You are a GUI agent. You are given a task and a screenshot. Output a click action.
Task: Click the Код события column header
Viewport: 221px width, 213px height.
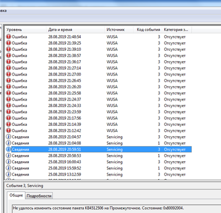click(148, 30)
